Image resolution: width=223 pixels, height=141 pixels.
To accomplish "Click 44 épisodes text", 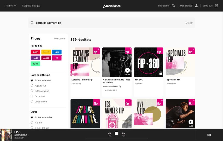I will click(x=76, y=83).
